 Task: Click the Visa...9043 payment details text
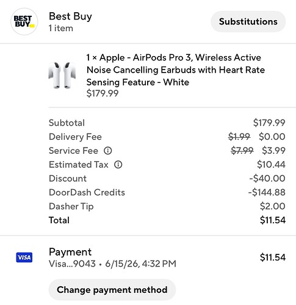pyautogui.click(x=112, y=264)
